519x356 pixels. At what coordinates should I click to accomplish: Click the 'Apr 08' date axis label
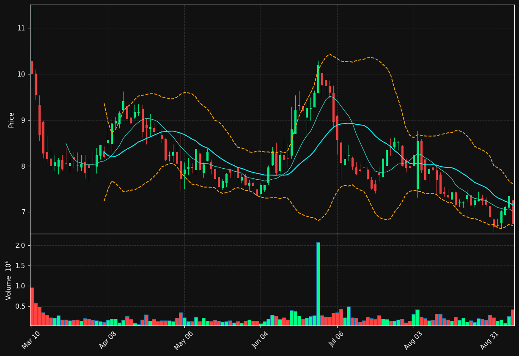pyautogui.click(x=107, y=340)
